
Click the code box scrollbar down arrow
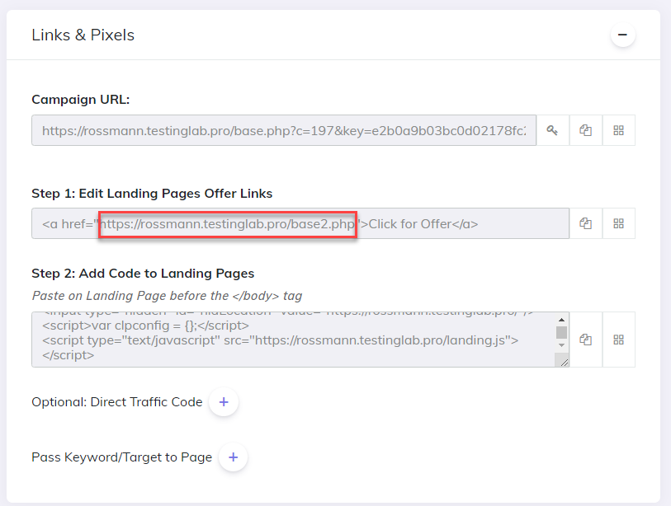click(x=561, y=344)
